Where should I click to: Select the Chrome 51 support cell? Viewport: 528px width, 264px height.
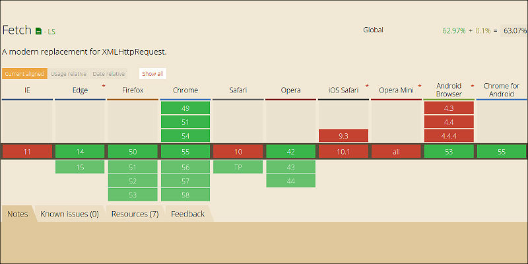[185, 122]
